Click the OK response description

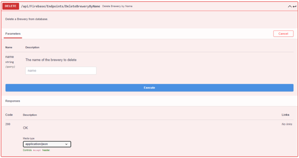pyautogui.click(x=26, y=128)
